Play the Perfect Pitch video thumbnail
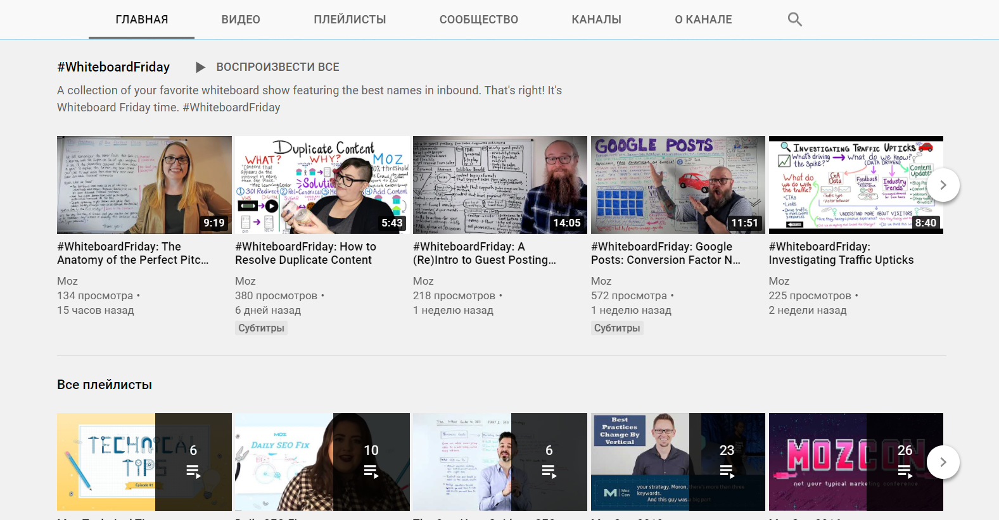999x520 pixels. click(144, 185)
